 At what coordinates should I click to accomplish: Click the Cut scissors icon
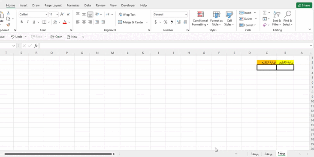(x=8, y=13)
